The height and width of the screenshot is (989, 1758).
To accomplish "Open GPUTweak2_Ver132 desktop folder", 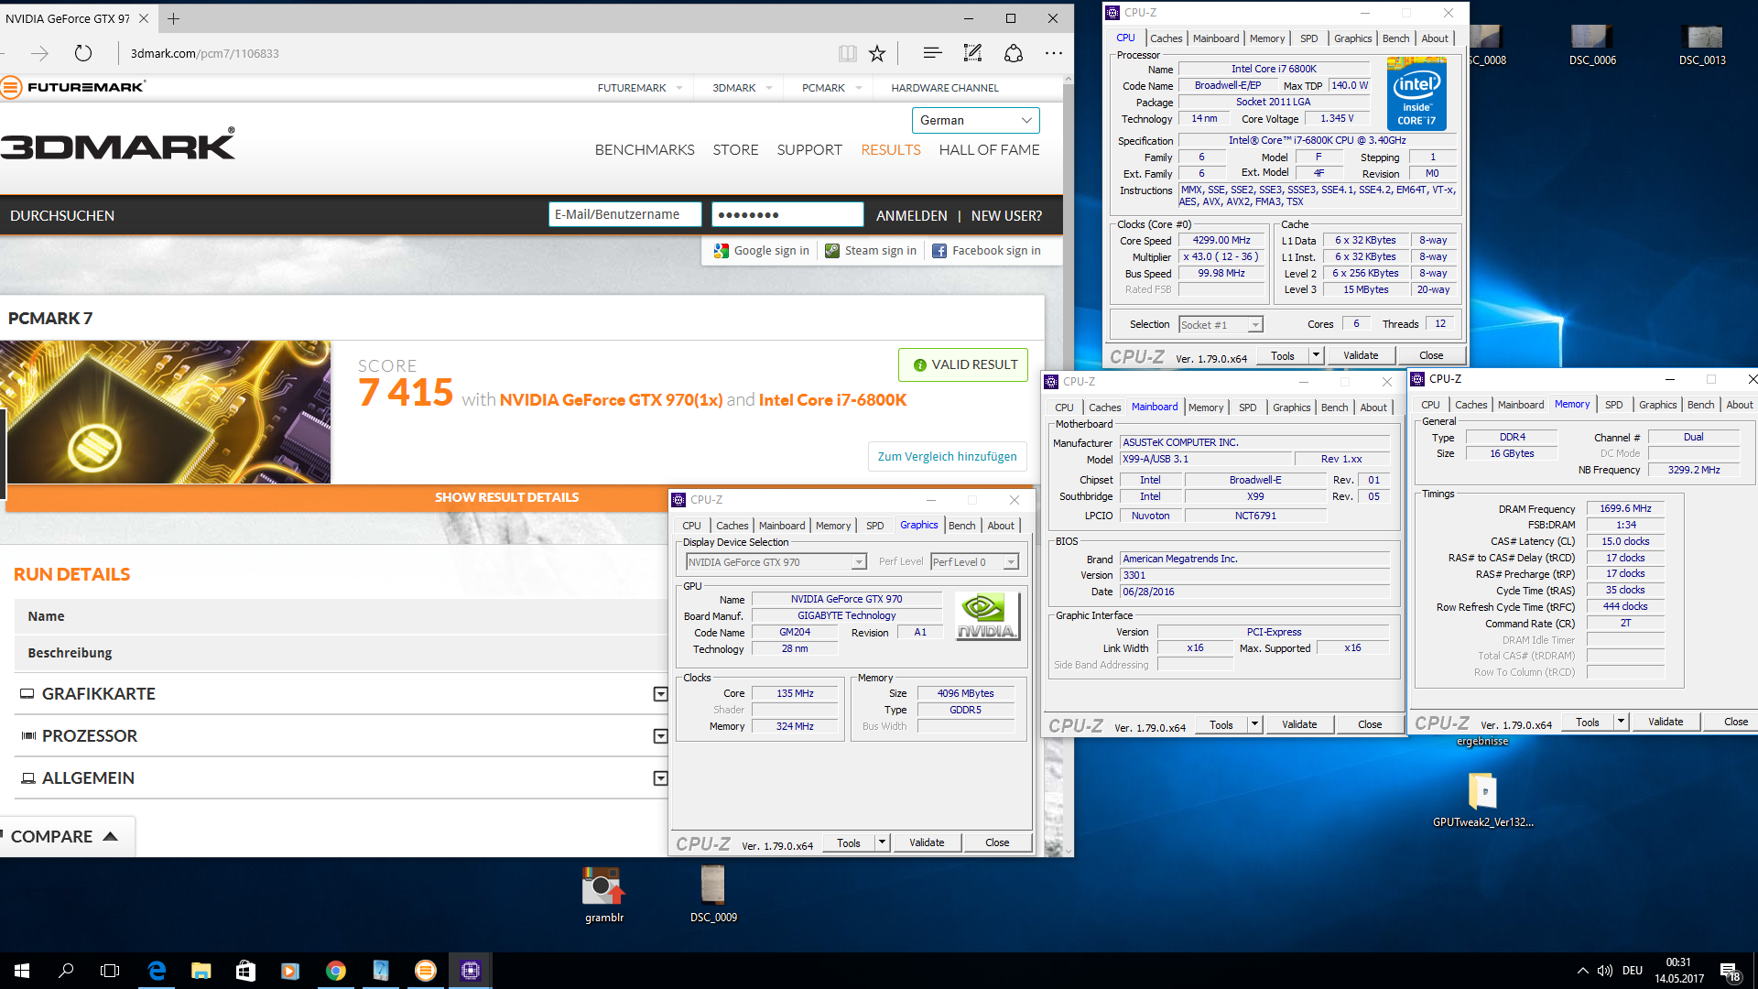I will point(1483,800).
